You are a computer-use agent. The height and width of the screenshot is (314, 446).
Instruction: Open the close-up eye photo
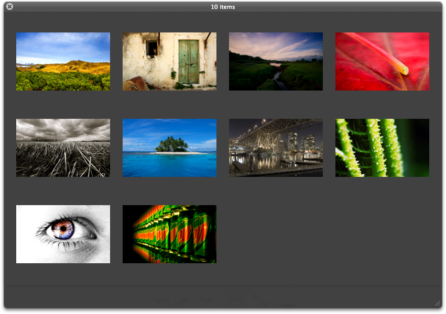point(63,234)
